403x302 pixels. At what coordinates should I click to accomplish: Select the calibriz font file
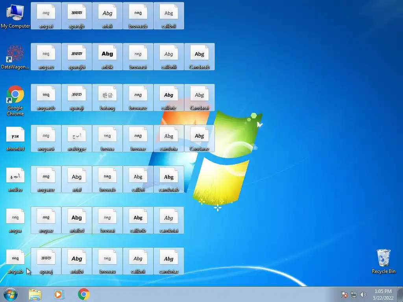tap(169, 98)
